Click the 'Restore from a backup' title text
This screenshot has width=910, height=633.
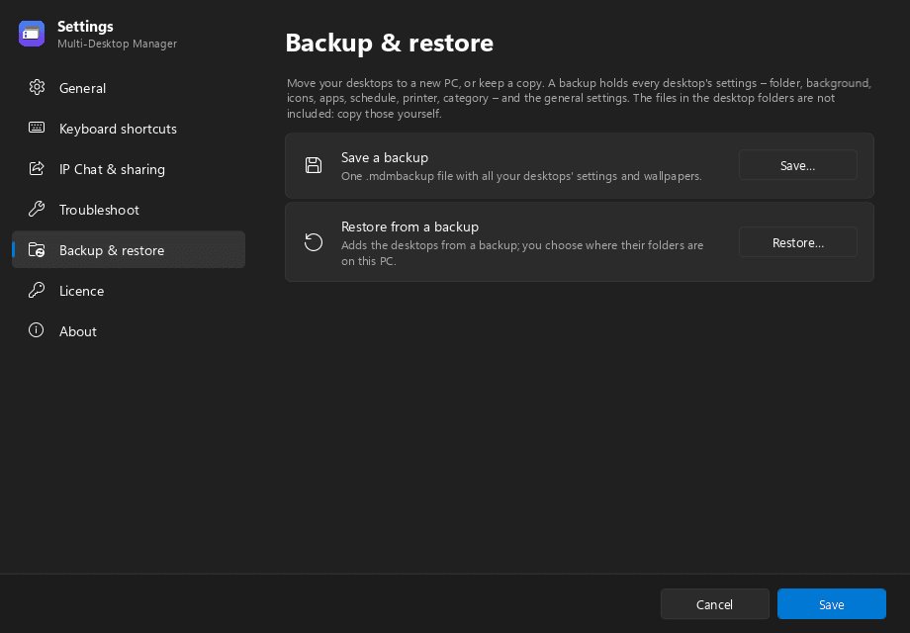pos(409,226)
